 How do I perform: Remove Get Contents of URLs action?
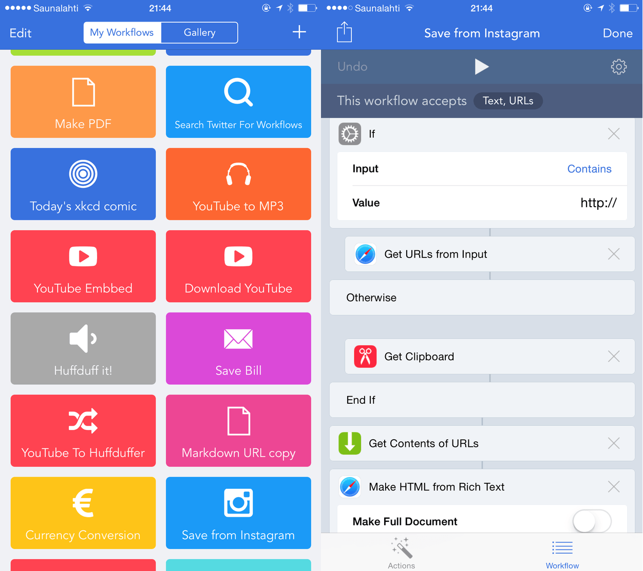[614, 443]
